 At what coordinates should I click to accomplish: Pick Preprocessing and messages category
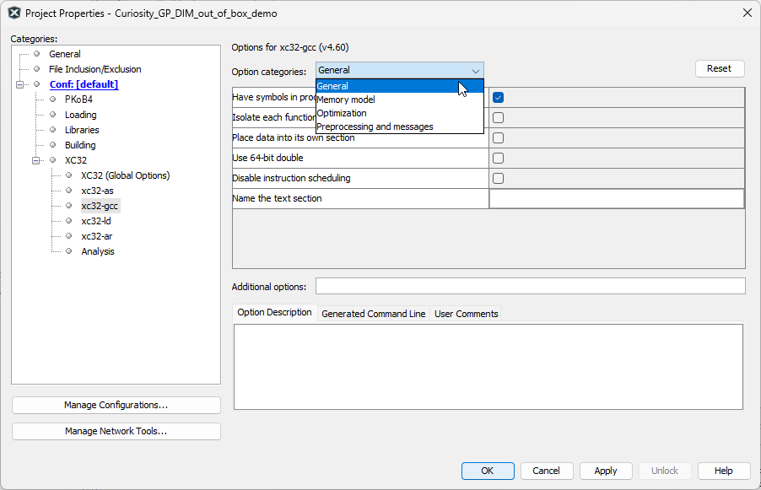point(375,127)
